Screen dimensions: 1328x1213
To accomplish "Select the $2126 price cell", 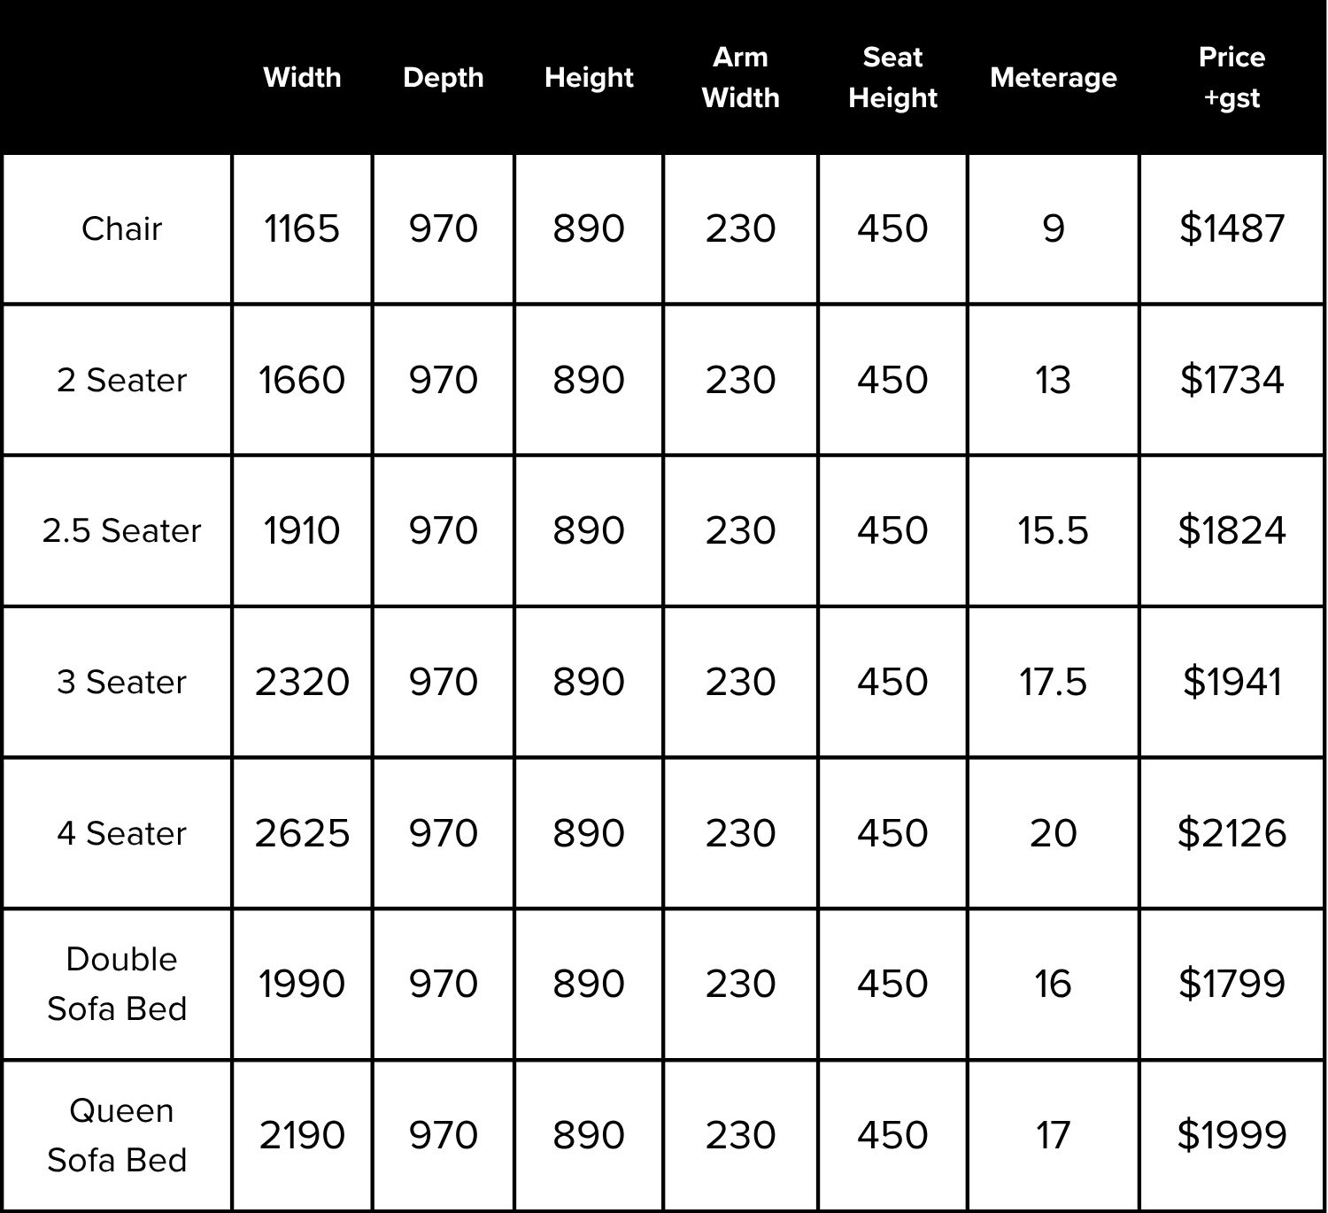I will click(1231, 833).
